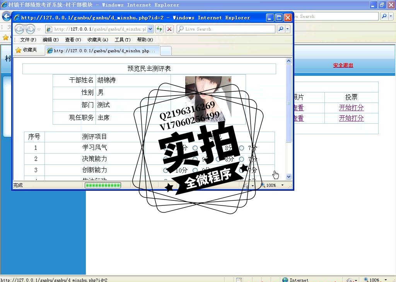Open the recent pages dropdown beside Forward

click(39, 29)
